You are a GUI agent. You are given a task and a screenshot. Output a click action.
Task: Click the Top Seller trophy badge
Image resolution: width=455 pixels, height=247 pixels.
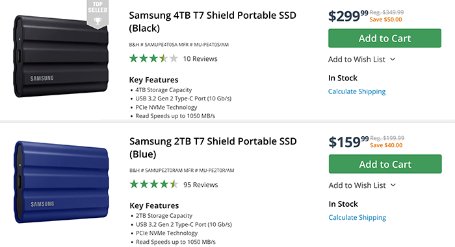97,14
